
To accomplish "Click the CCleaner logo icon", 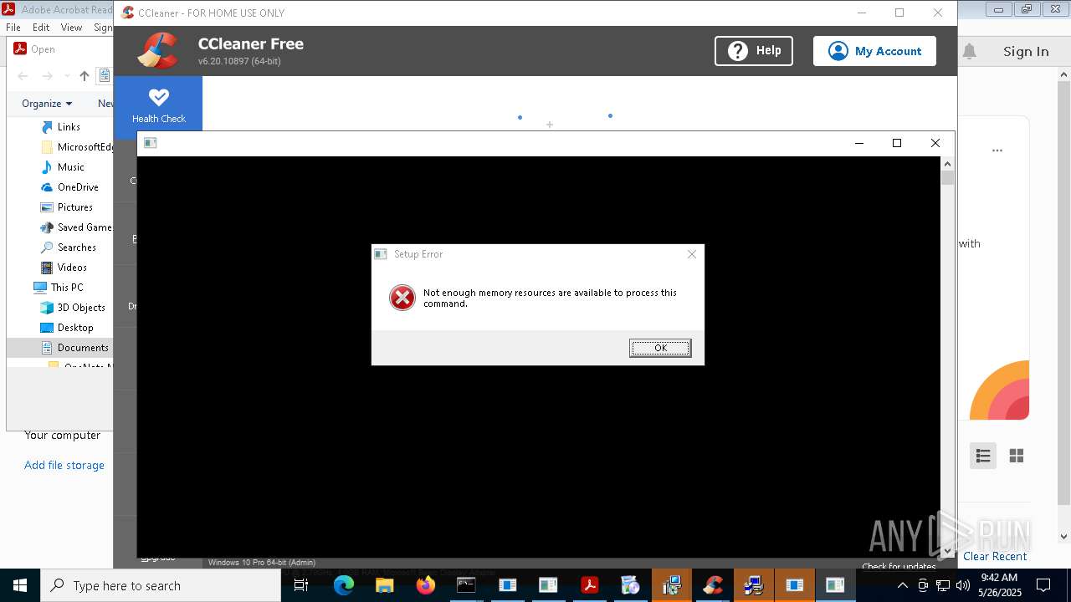I will [x=157, y=50].
